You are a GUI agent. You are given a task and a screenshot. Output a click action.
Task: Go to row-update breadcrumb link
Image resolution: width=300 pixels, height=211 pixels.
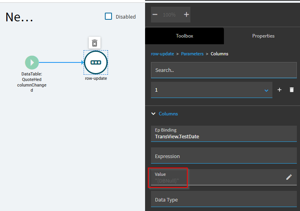coord(162,54)
